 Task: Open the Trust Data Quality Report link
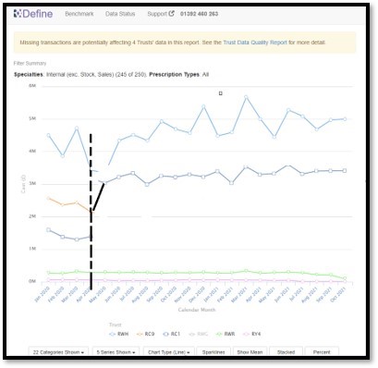pos(255,43)
